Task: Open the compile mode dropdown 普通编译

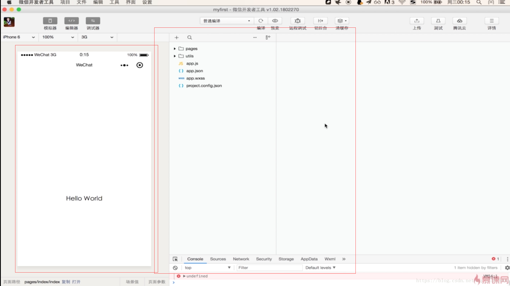Action: (x=227, y=21)
